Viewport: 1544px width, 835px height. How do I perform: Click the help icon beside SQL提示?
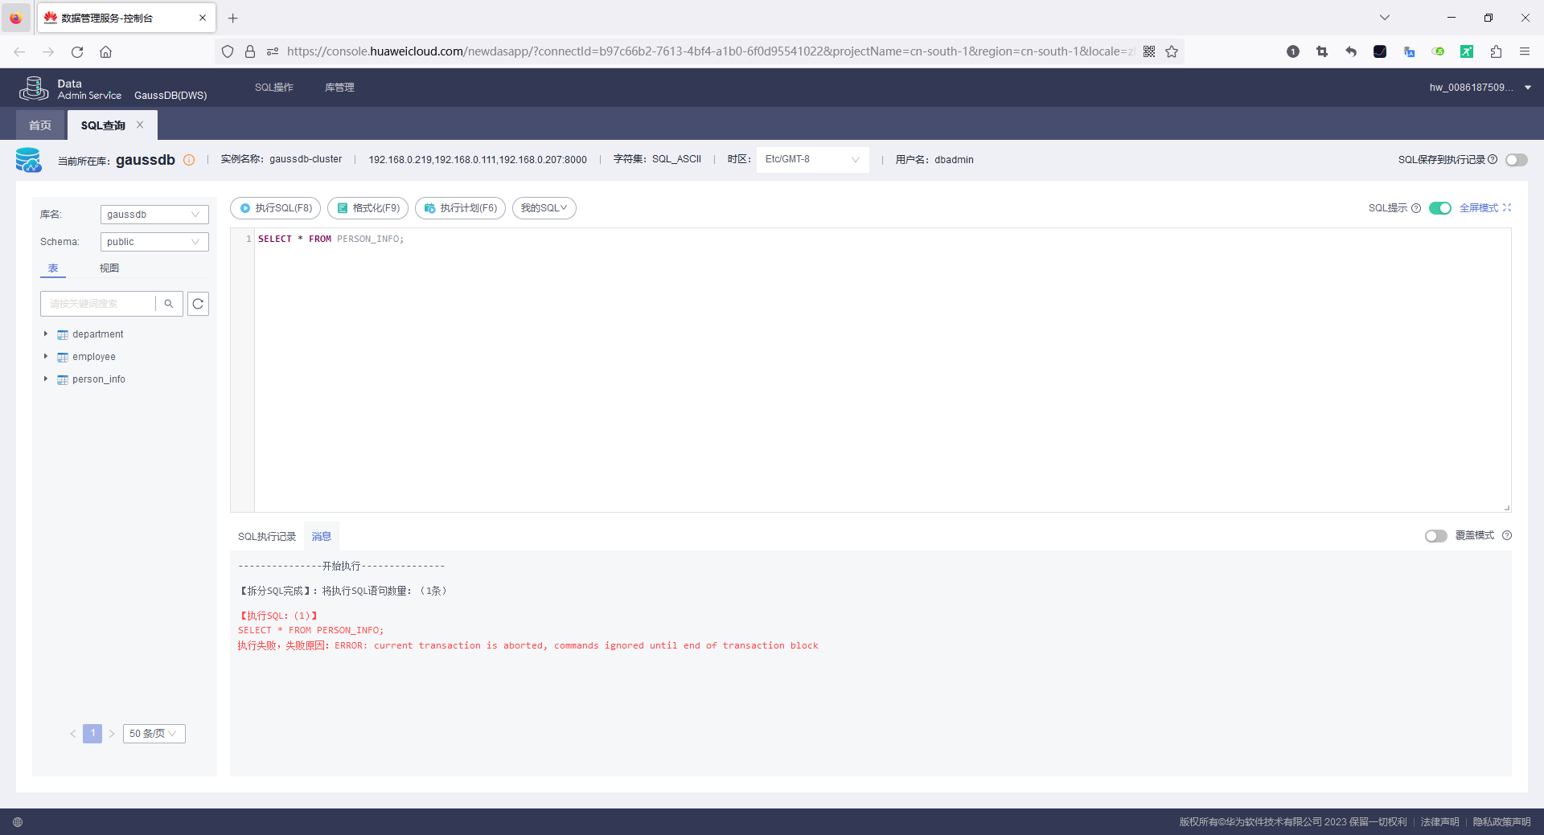[1416, 208]
